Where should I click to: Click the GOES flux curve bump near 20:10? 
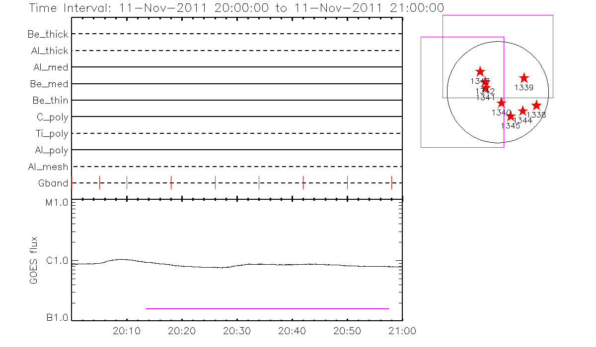[121, 259]
